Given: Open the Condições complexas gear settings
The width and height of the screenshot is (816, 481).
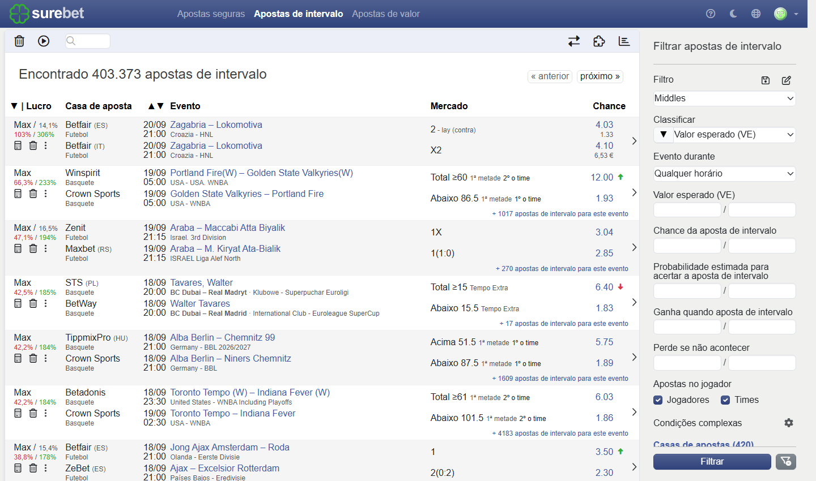Looking at the screenshot, I should pyautogui.click(x=789, y=423).
